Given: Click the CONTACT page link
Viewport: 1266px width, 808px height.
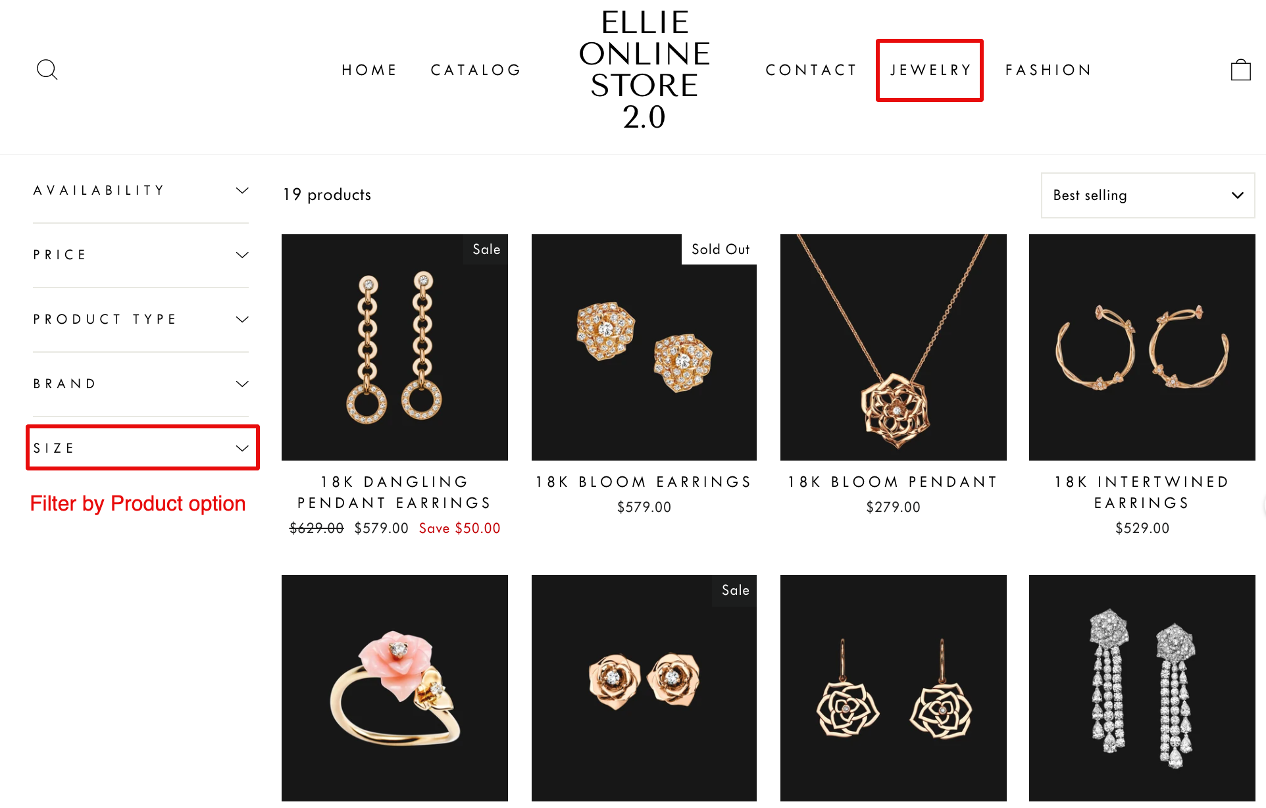Looking at the screenshot, I should 811,69.
